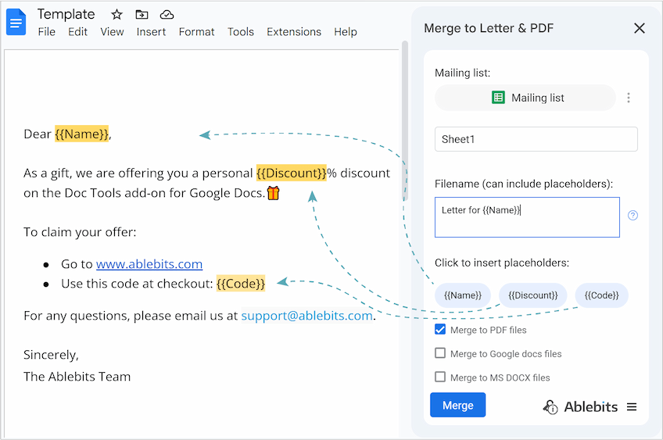Insert the {{Discount}} placeholder chip
This screenshot has height=440, width=663.
(532, 295)
